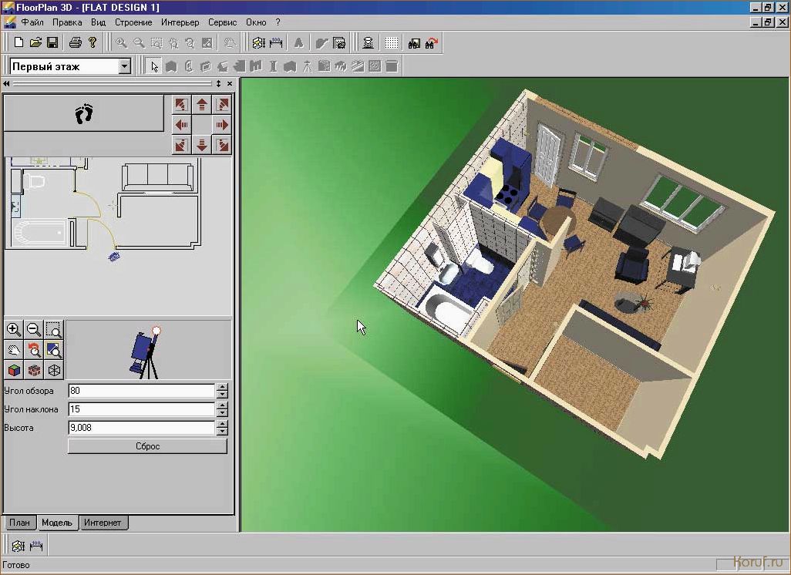Click the move-right navigation arrow
Viewport: 791px width, 575px height.
point(222,125)
